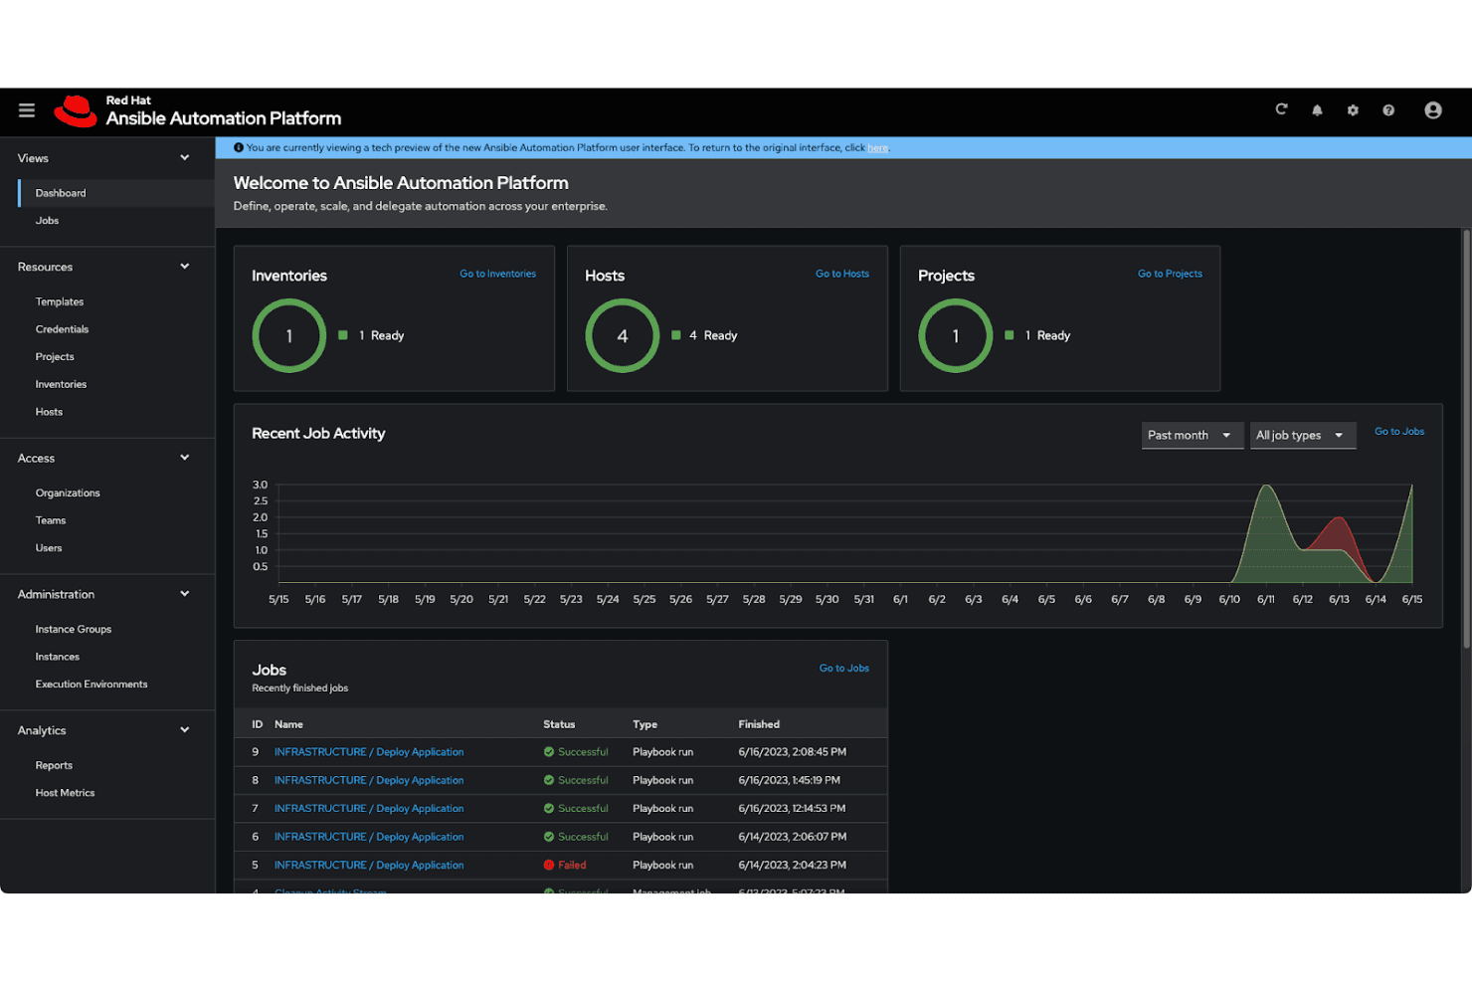Click the Inventories count donut chart
Viewport: 1472px width, 982px height.
(289, 336)
